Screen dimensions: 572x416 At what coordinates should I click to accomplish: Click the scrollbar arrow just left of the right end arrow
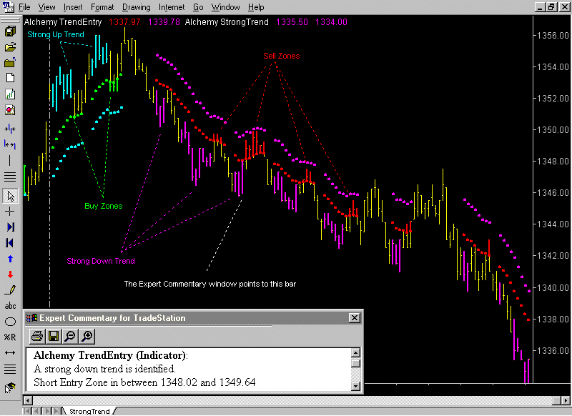(x=556, y=400)
